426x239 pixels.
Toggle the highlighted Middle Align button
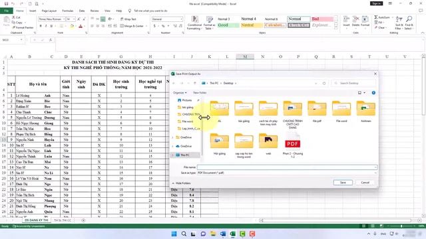103,19
